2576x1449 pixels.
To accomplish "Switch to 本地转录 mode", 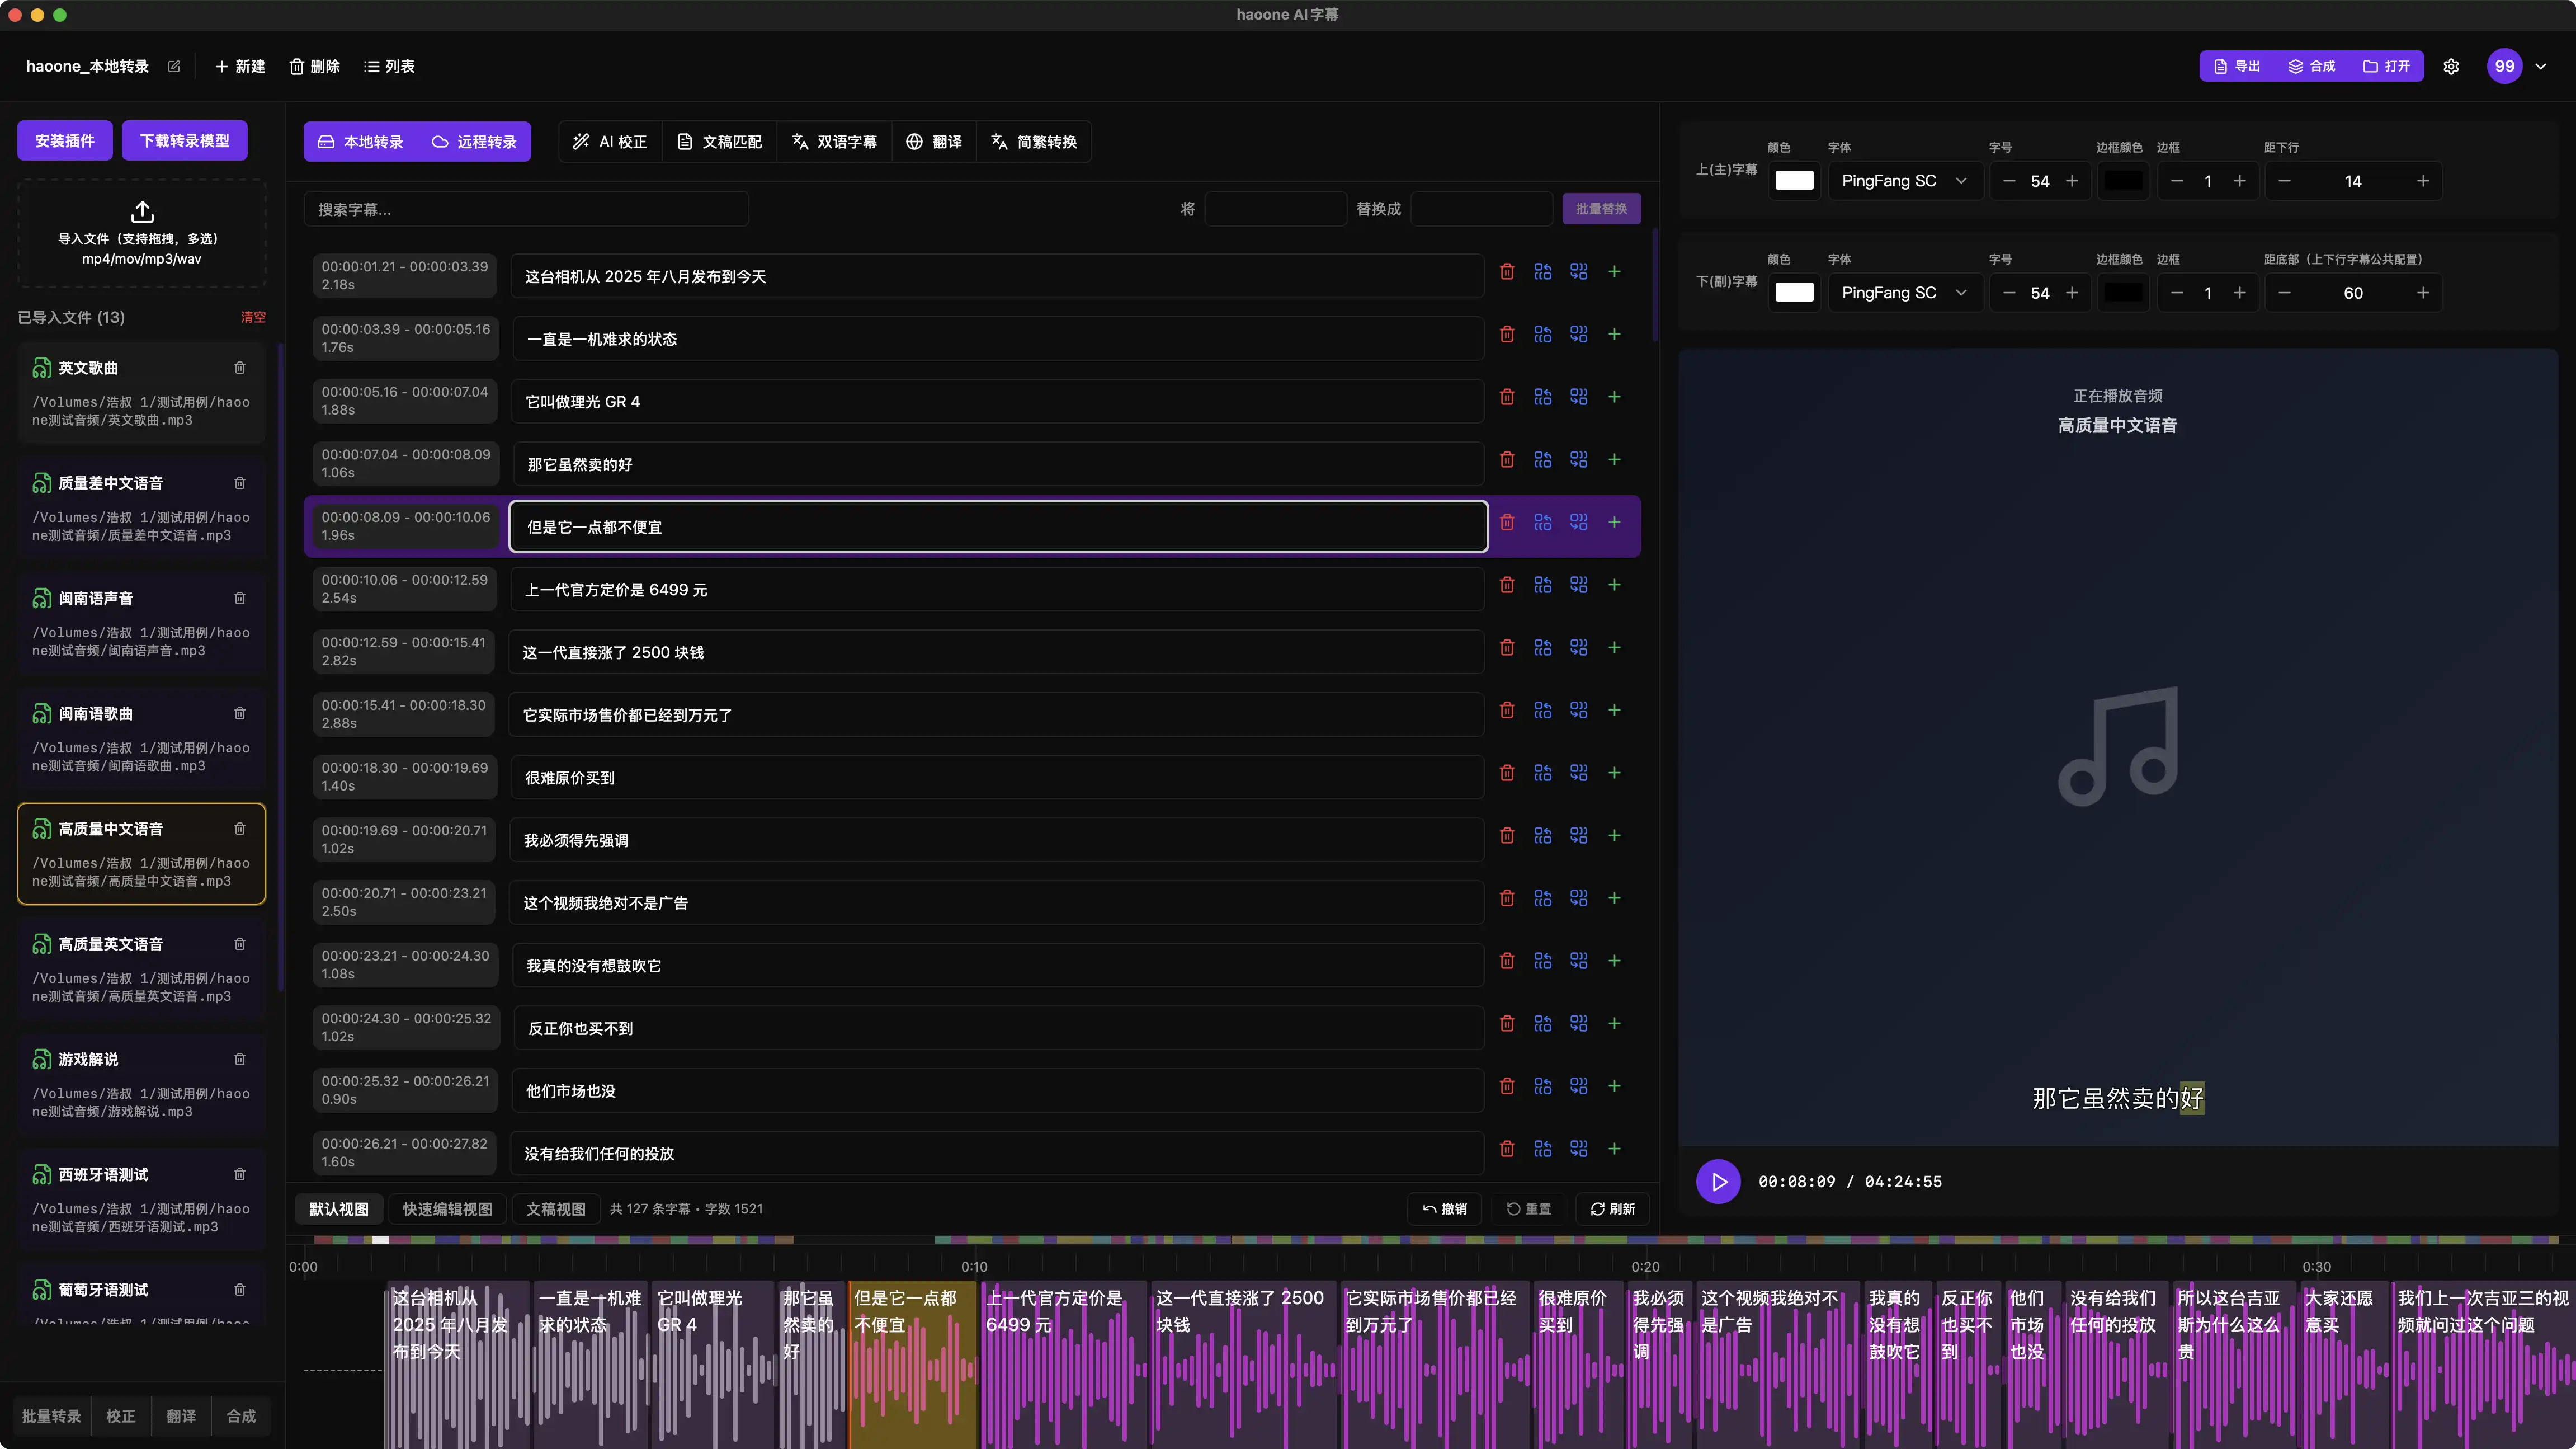I will (361, 142).
